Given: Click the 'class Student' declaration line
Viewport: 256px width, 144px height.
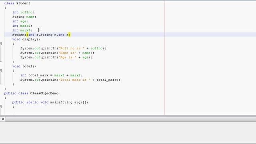Looking at the screenshot, I should click(x=17, y=3).
